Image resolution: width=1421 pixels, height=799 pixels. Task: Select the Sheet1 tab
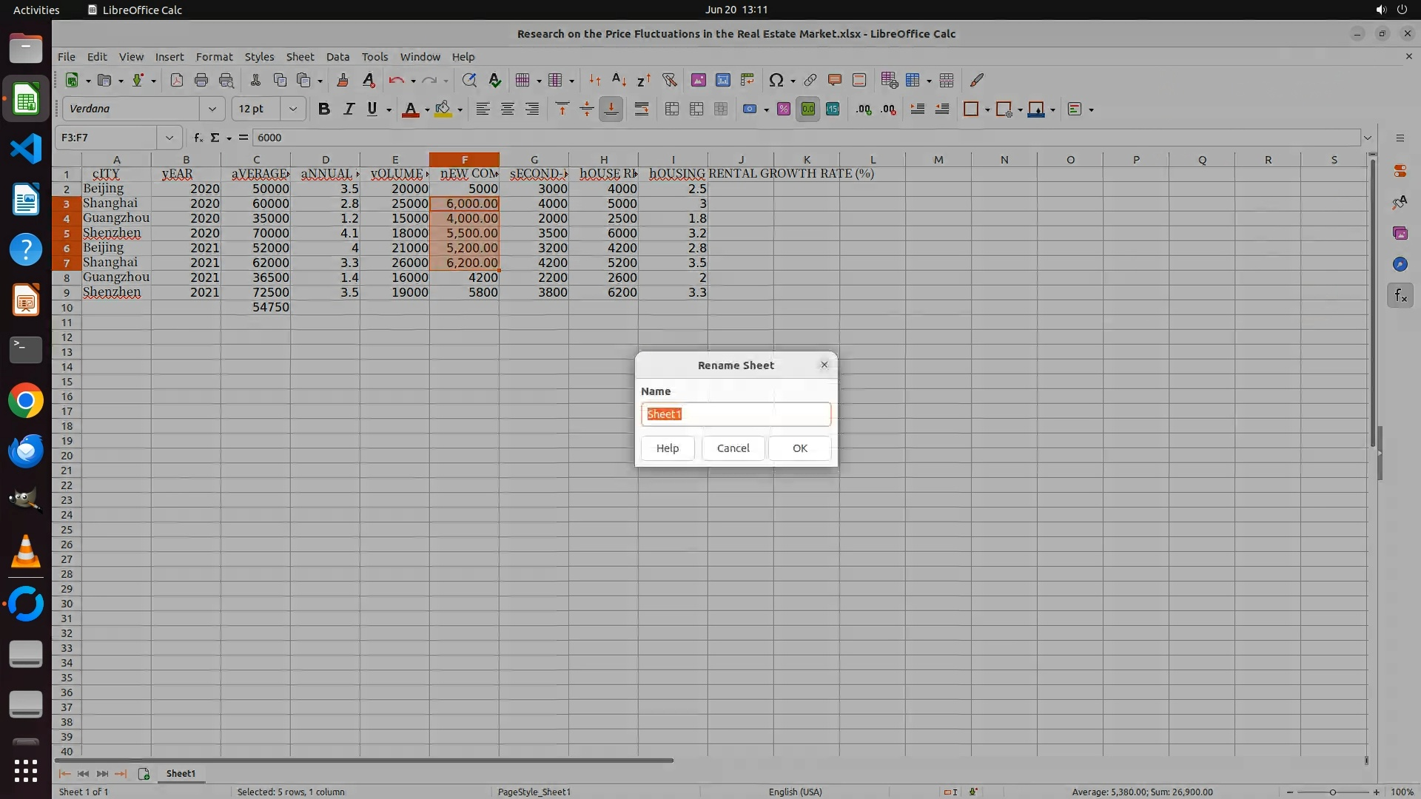coord(181,774)
